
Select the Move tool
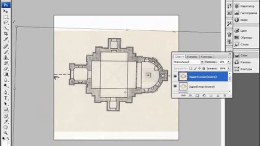6,11
